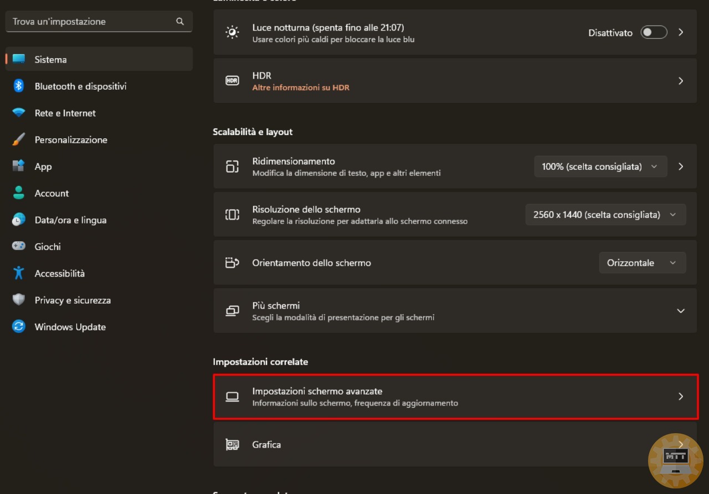The image size is (709, 494).
Task: Click Altre informazioni su HDR link
Action: coord(301,87)
